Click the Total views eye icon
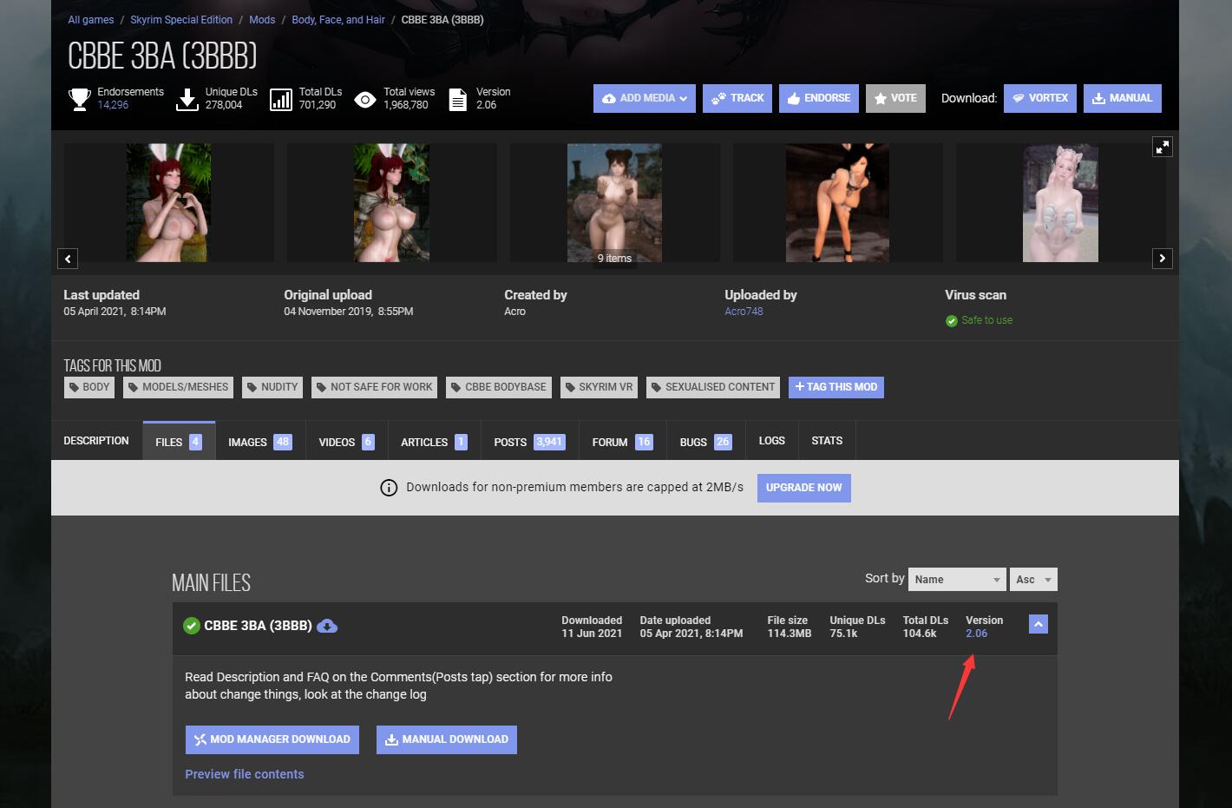The width and height of the screenshot is (1232, 808). [365, 100]
